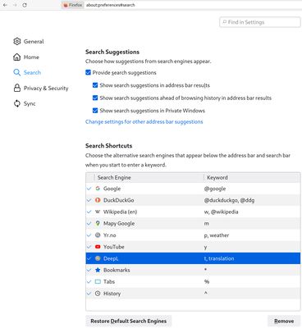Click the Google logo icon in list
The height and width of the screenshot is (328, 302).
tap(98, 189)
